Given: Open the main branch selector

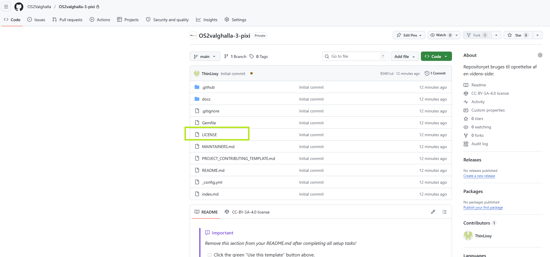Looking at the screenshot, I should point(205,56).
